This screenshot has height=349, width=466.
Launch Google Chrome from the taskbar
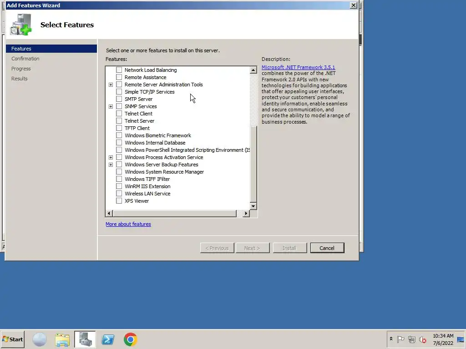[x=131, y=339]
